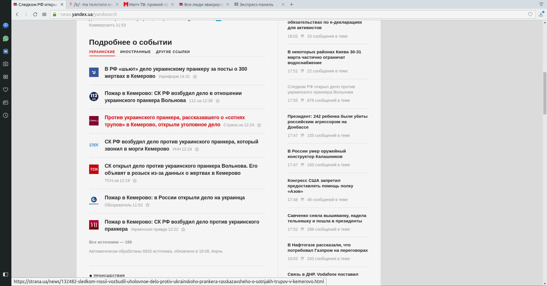This screenshot has width=547, height=286.
Task: Open VK panel in the sidebar
Action: [5, 51]
